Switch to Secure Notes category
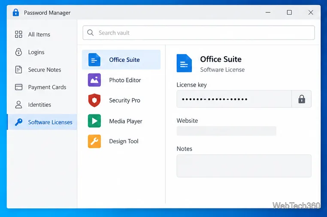The width and height of the screenshot is (327, 217). pos(42,69)
